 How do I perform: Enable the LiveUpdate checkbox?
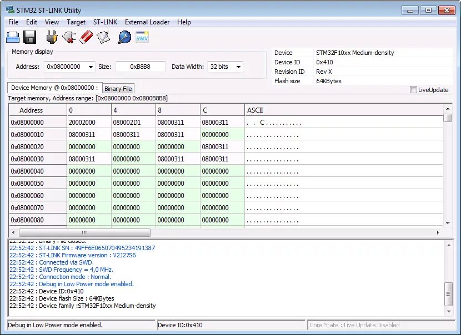point(413,89)
